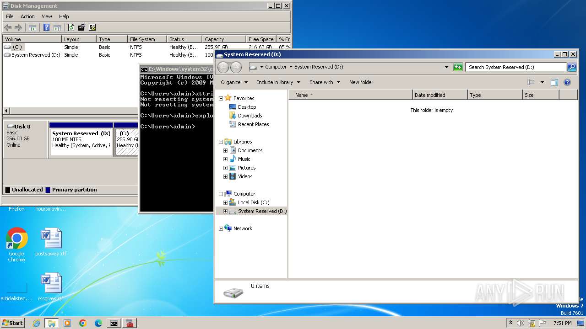Click the Capacity column header in Disk Management

coord(223,39)
